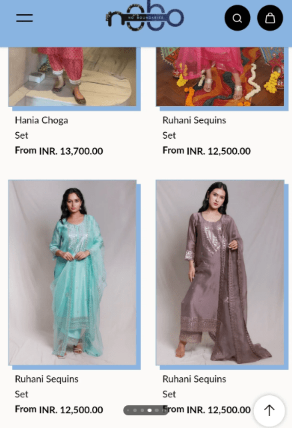Click the From INR. 13,700.00 price
Image resolution: width=292 pixels, height=428 pixels.
point(59,151)
